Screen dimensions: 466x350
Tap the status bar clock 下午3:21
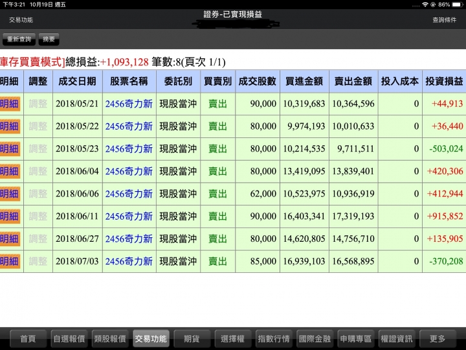[14, 5]
